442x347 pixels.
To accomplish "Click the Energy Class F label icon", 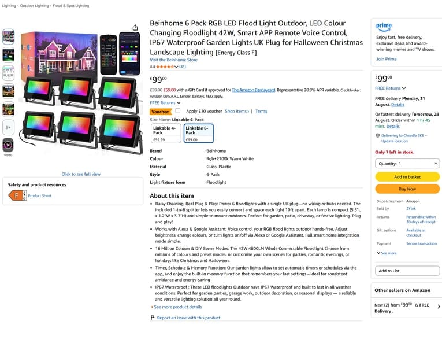I will pos(17,195).
